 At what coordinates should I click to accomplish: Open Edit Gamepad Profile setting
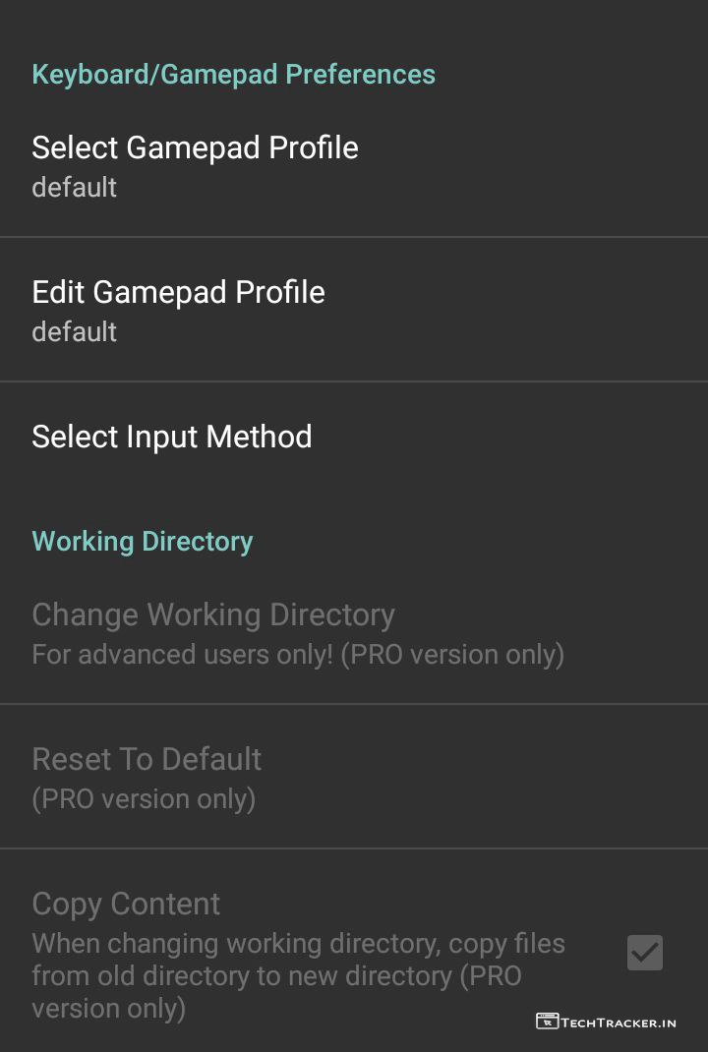178,293
